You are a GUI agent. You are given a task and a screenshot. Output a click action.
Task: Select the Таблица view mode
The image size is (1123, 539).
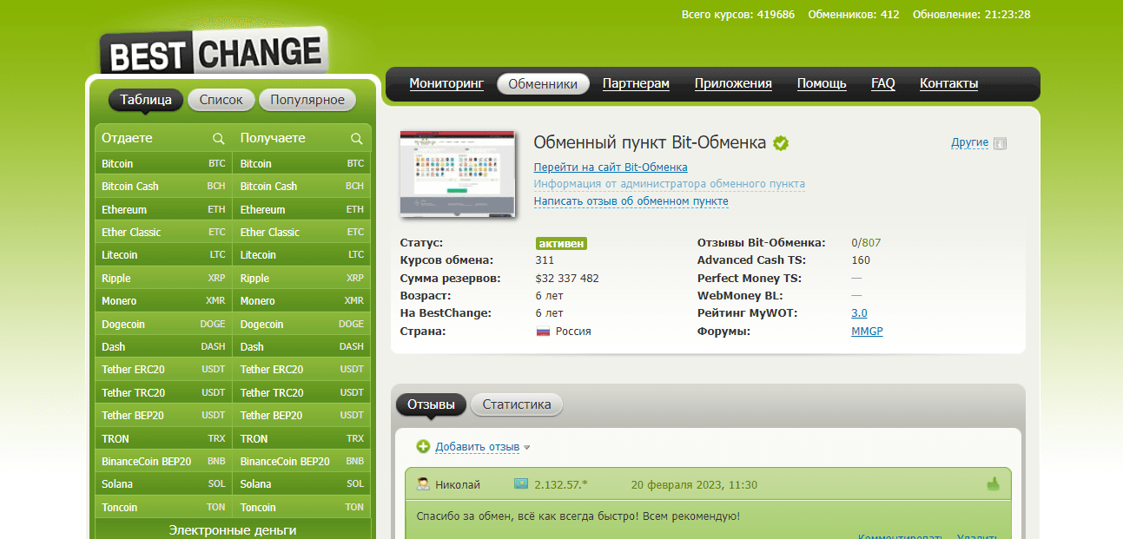[146, 100]
